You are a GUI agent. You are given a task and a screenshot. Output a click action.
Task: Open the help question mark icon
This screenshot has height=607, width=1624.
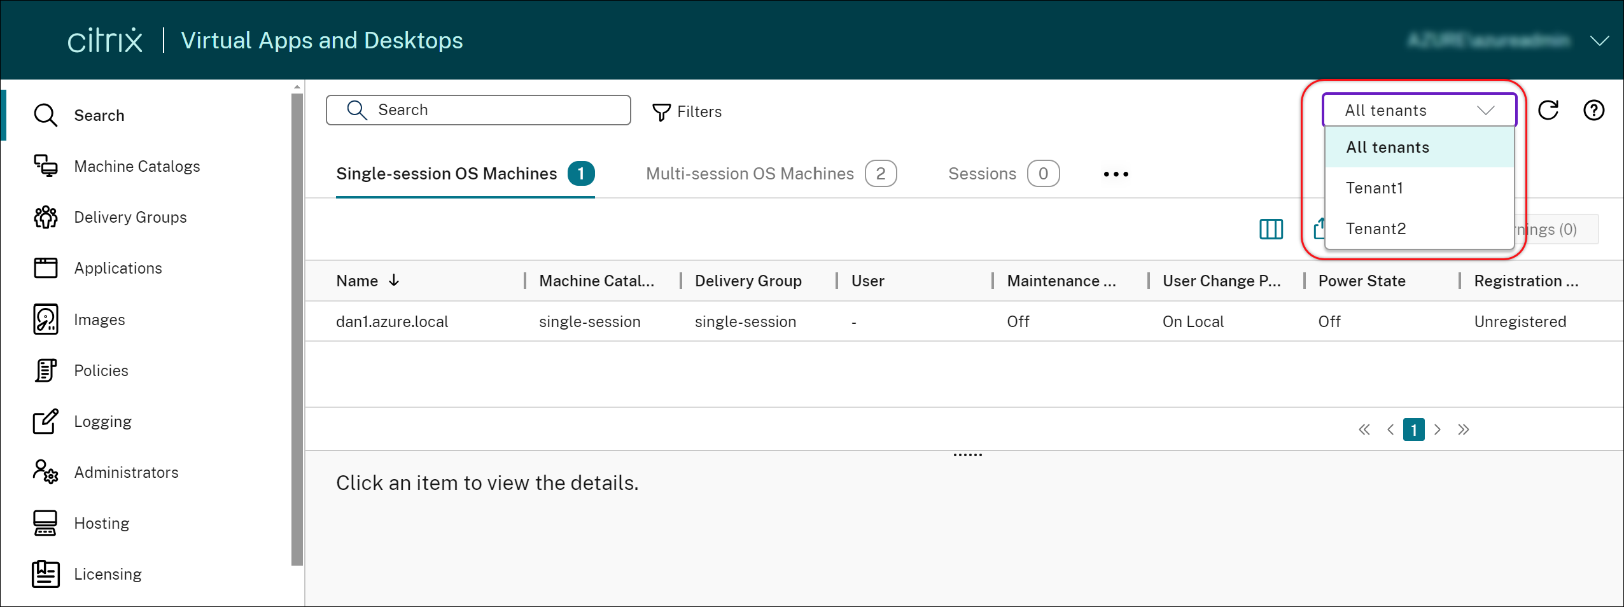pyautogui.click(x=1593, y=111)
